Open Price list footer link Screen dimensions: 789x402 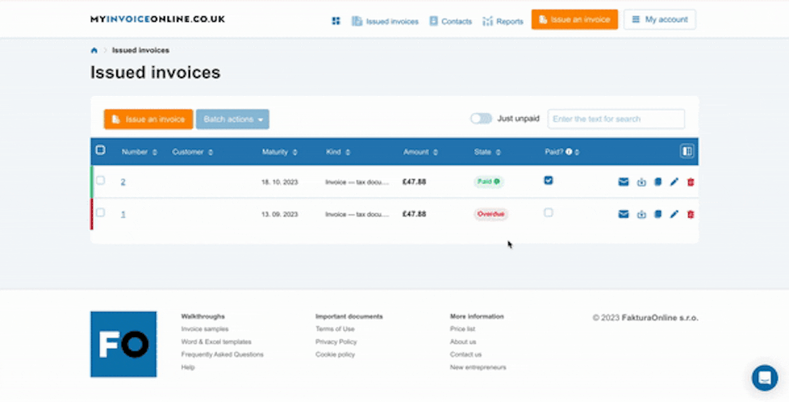463,329
